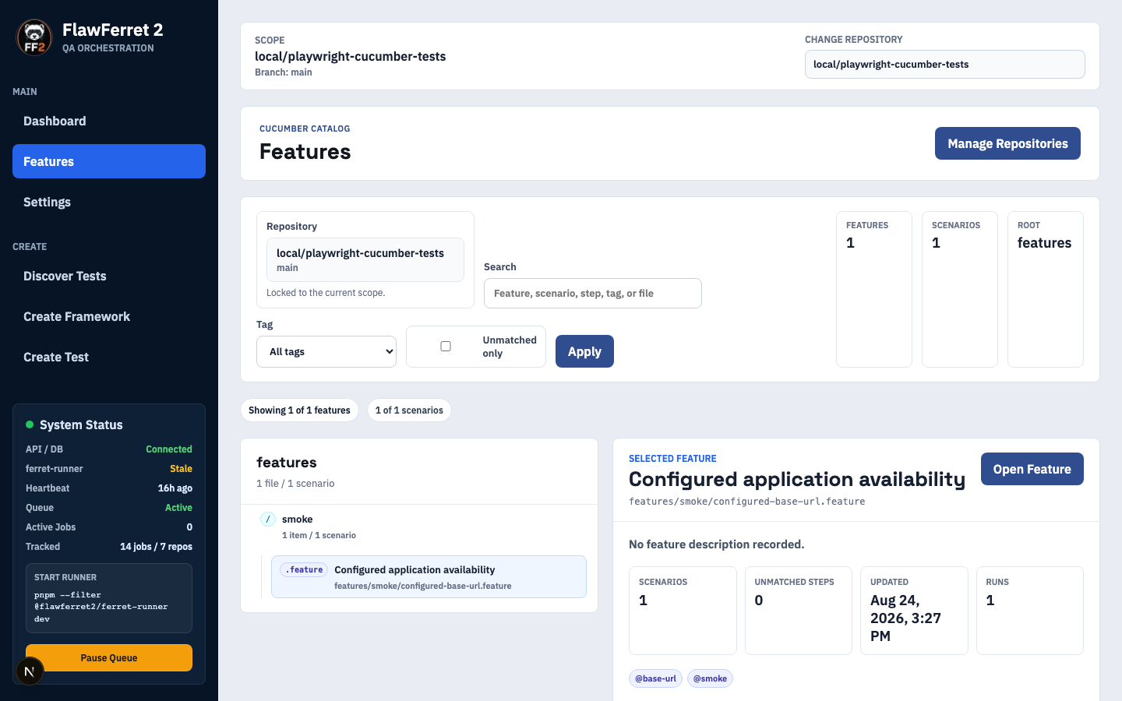Click the Manage Repositories button

[1007, 143]
